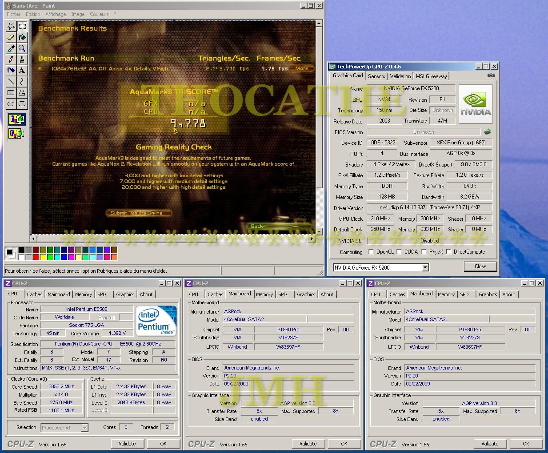The image size is (548, 453).
Task: Toggle the OpenCL checkbox in GPU-Z
Action: 371,252
